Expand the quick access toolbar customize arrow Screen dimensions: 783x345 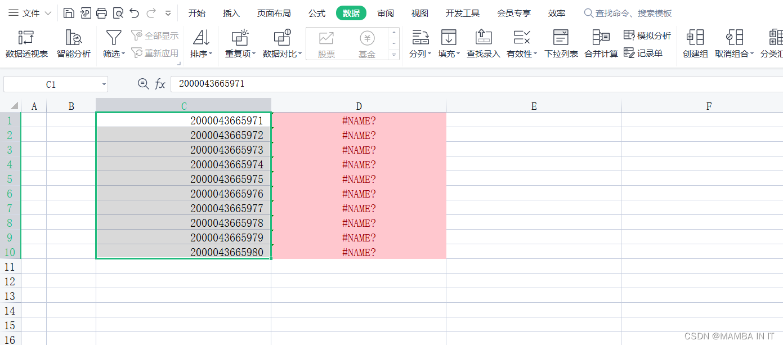coord(168,13)
